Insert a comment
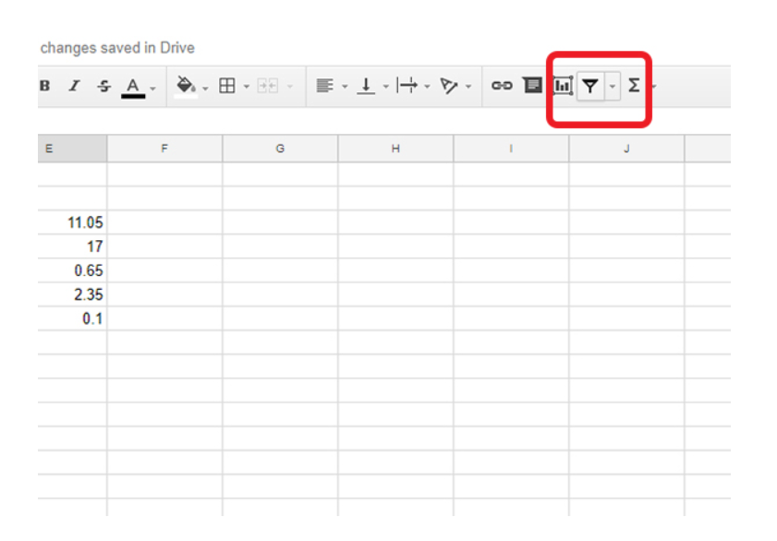Image resolution: width=777 pixels, height=541 pixels. tap(532, 85)
